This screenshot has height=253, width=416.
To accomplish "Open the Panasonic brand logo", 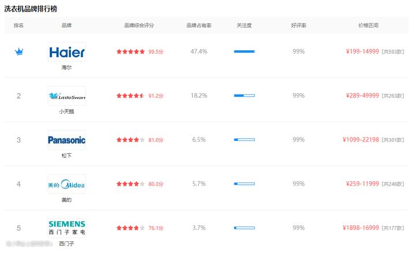I will [x=66, y=140].
